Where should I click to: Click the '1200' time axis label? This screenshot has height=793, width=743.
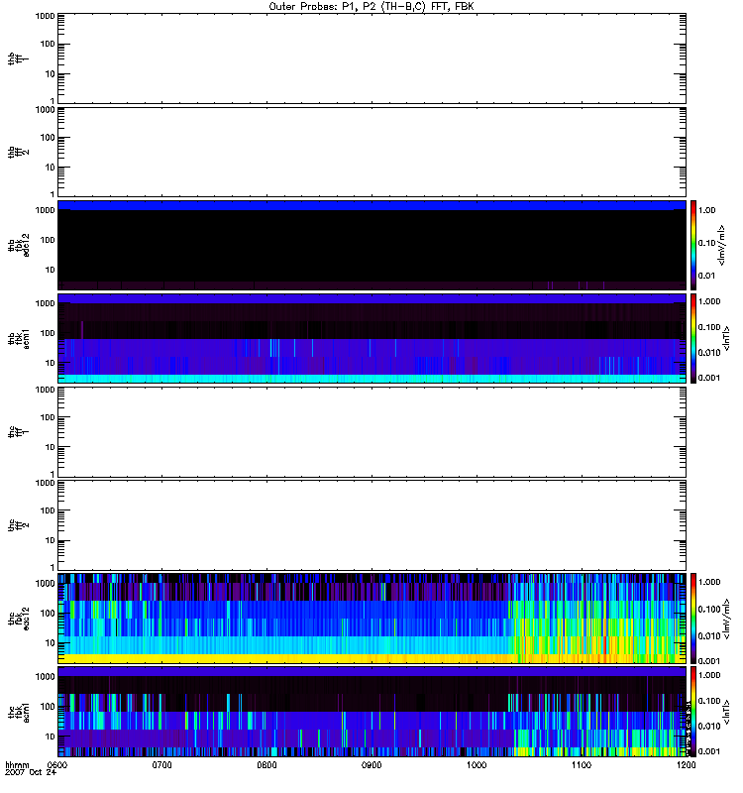(686, 765)
